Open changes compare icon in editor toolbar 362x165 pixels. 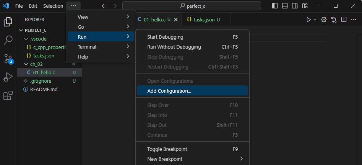tap(334, 20)
